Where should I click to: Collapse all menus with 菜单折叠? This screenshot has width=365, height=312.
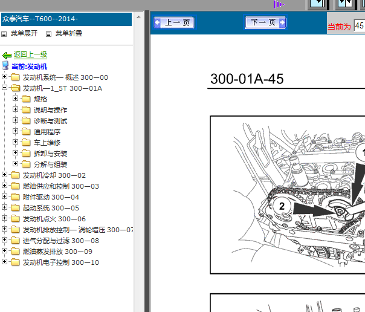(x=69, y=33)
